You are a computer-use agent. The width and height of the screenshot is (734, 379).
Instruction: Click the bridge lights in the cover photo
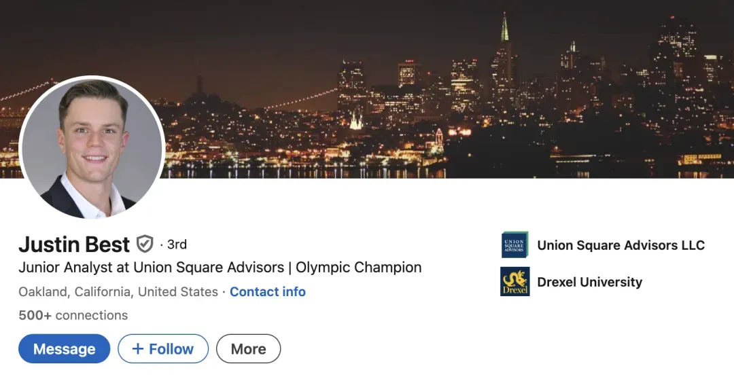pos(299,100)
